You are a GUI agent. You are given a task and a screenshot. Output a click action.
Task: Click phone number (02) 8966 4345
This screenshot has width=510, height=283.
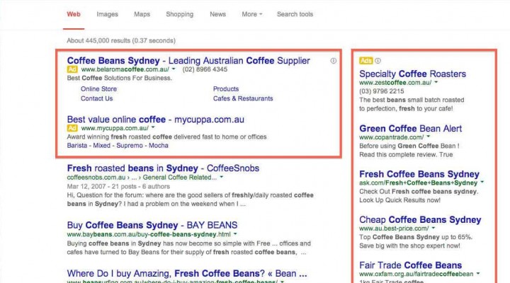205,69
